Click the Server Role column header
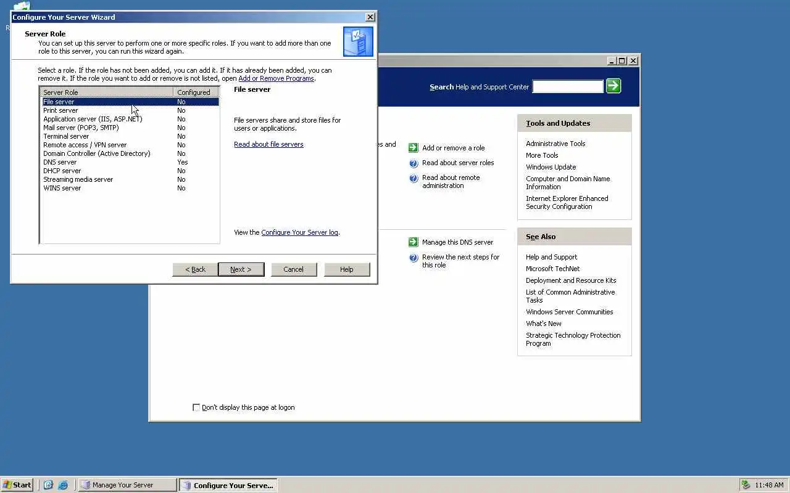Viewport: 790px width, 493px height. pos(107,92)
